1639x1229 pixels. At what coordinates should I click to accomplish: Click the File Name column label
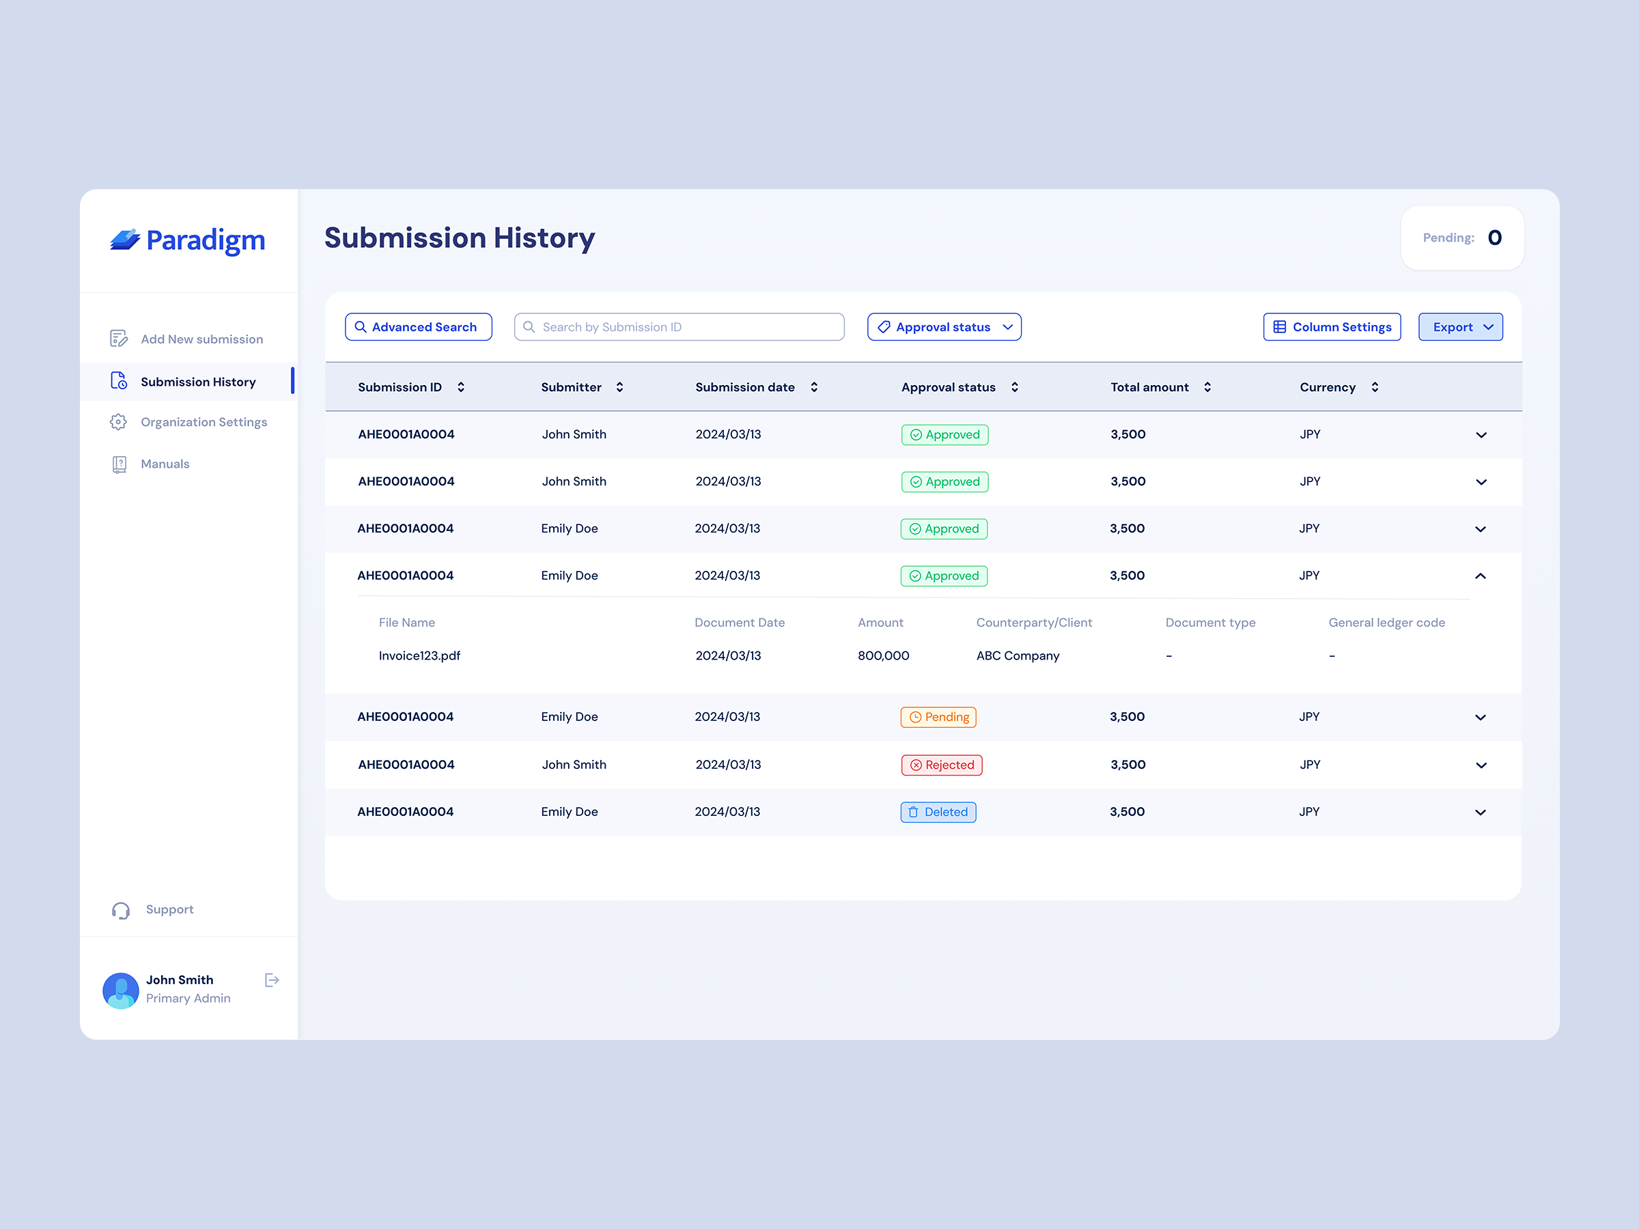click(407, 623)
